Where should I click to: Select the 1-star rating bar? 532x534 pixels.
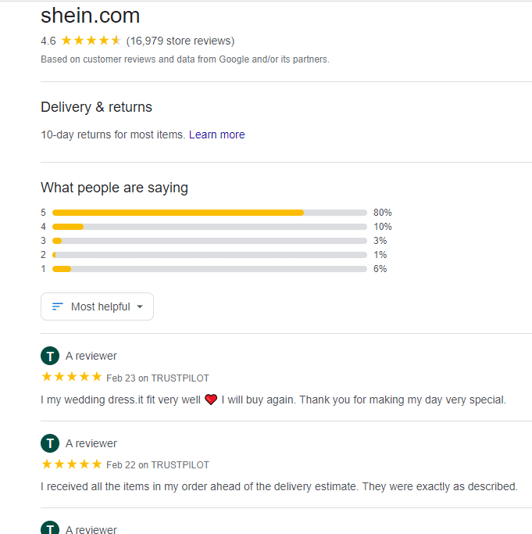pyautogui.click(x=209, y=269)
